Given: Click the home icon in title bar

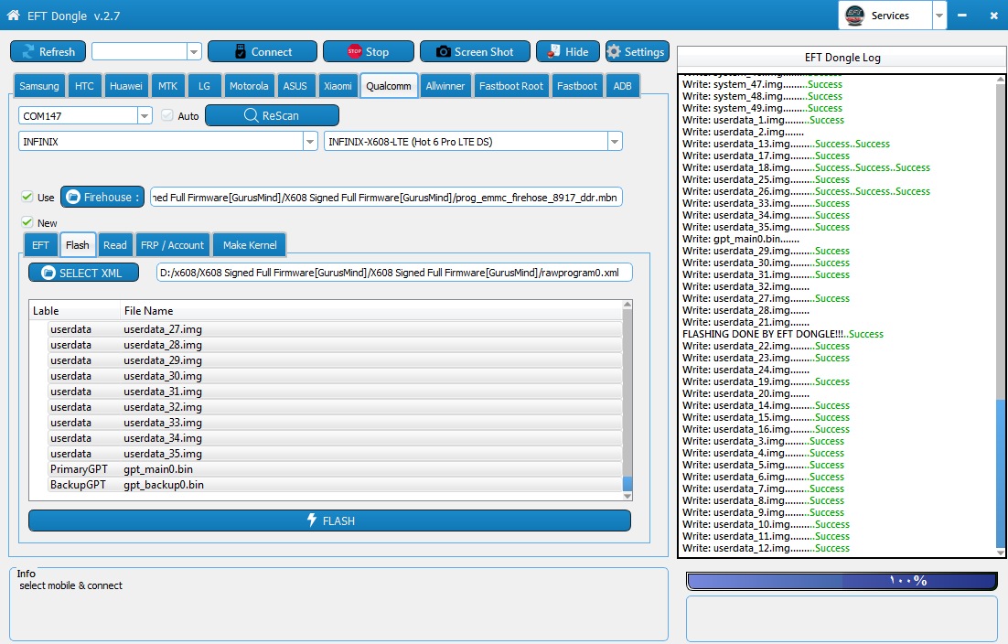Looking at the screenshot, I should pos(13,15).
